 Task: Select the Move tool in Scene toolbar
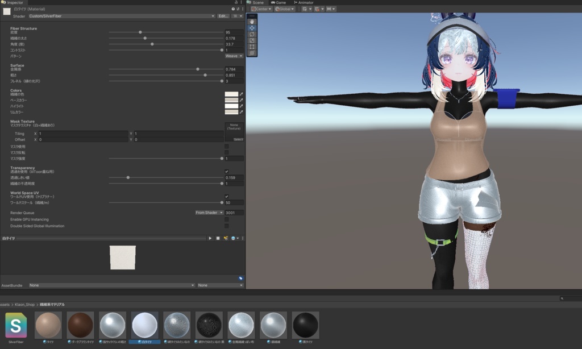pyautogui.click(x=252, y=28)
